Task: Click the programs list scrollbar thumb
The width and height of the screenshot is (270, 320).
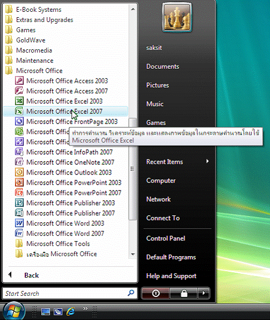Action: pos(133,169)
